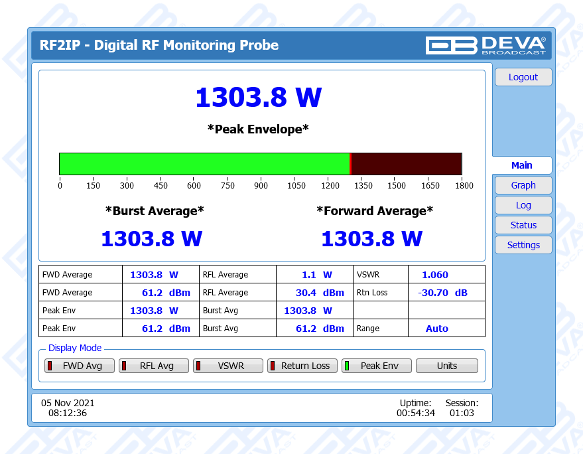Select the VSWR value 1.060 in table
This screenshot has height=454, width=583.
click(x=435, y=275)
